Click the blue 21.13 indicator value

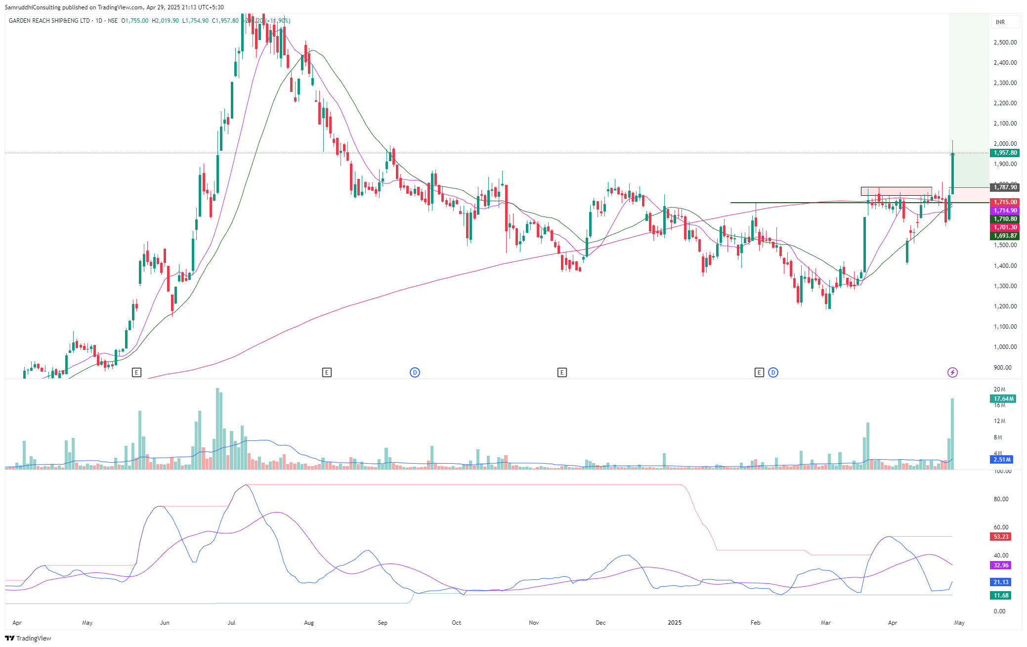(1001, 582)
